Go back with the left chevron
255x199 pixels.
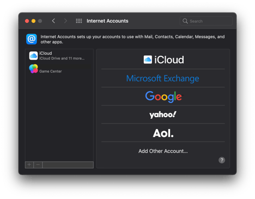click(x=53, y=21)
